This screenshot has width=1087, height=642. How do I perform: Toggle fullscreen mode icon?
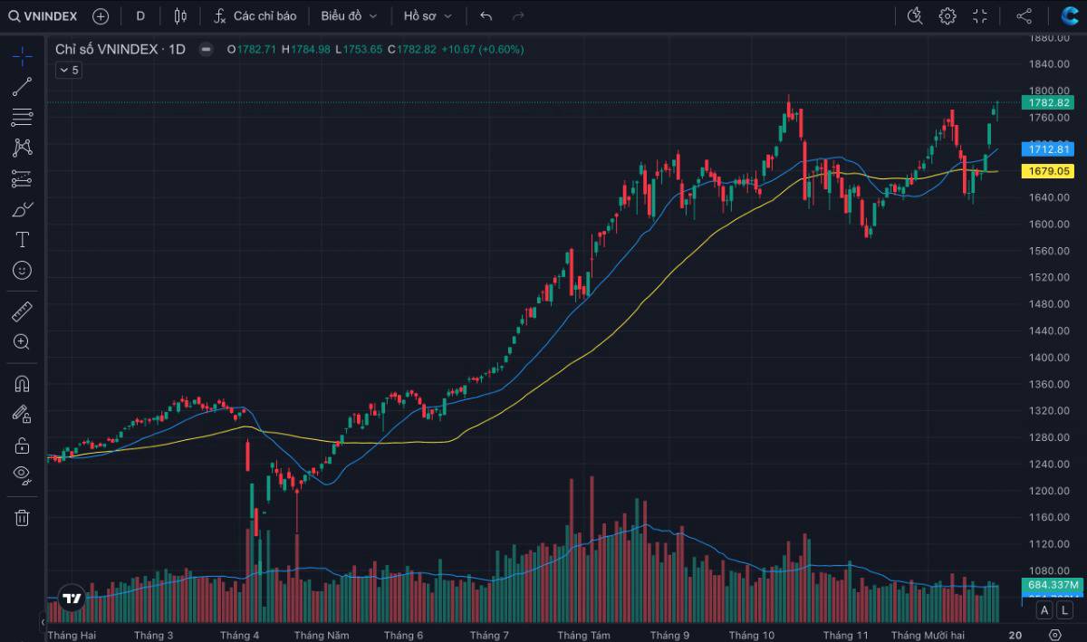pyautogui.click(x=980, y=15)
